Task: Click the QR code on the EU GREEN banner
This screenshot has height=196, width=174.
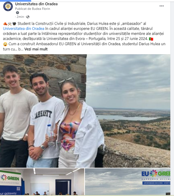Action: tap(18, 189)
